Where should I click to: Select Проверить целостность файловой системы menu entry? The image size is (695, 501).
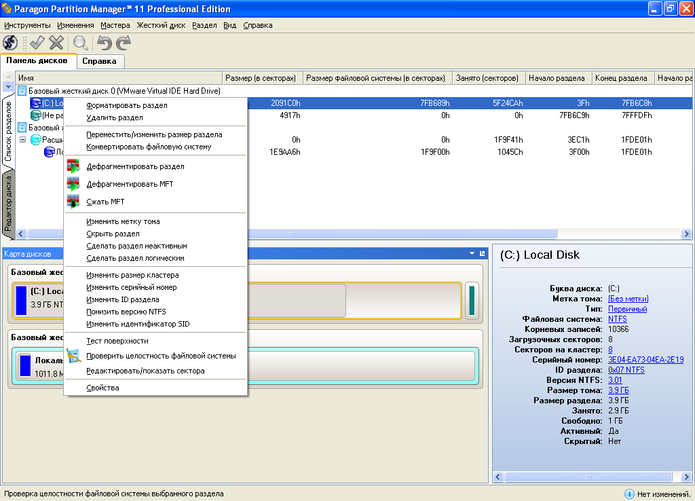161,356
